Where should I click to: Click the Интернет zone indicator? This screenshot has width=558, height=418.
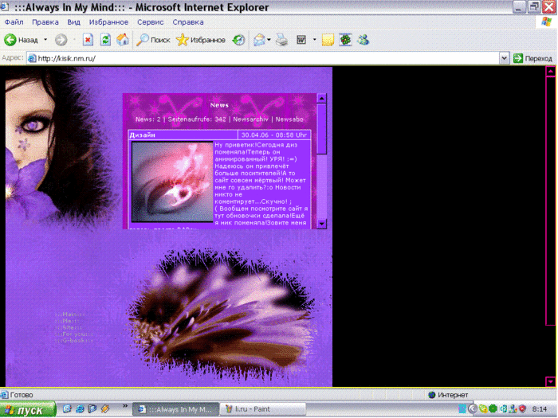[x=448, y=395]
